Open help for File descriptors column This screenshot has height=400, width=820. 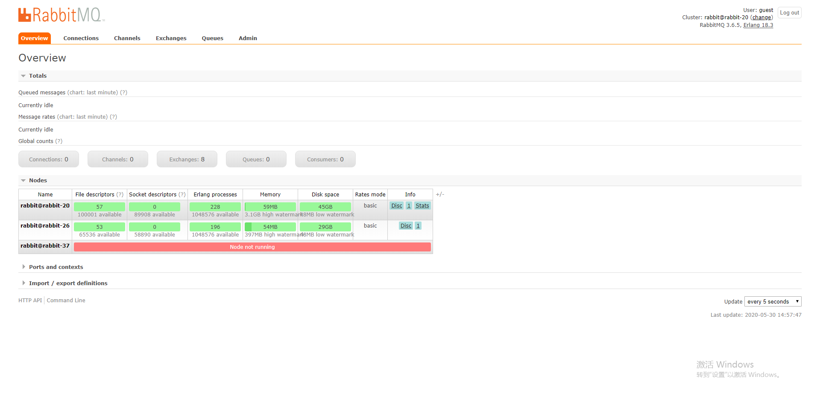click(x=120, y=195)
